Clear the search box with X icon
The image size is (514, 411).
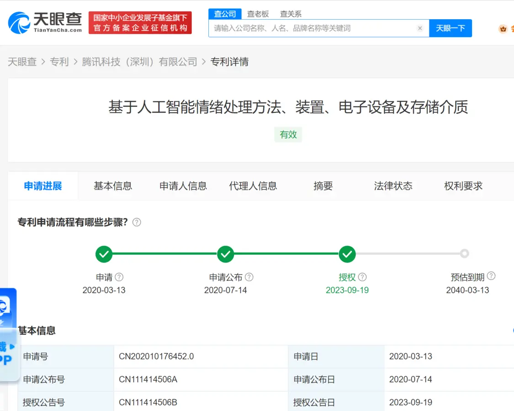(420, 28)
